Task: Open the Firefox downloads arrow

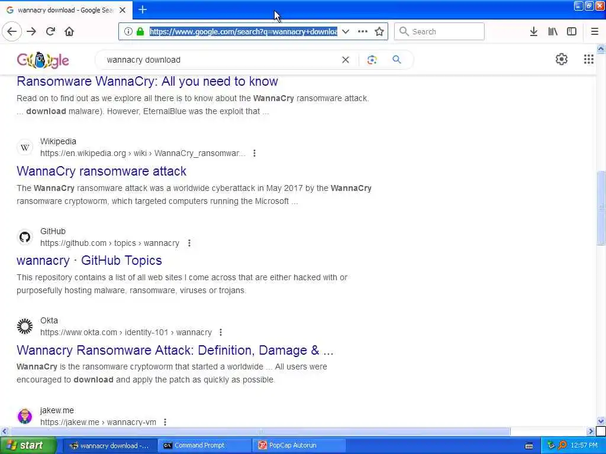Action: 533,31
